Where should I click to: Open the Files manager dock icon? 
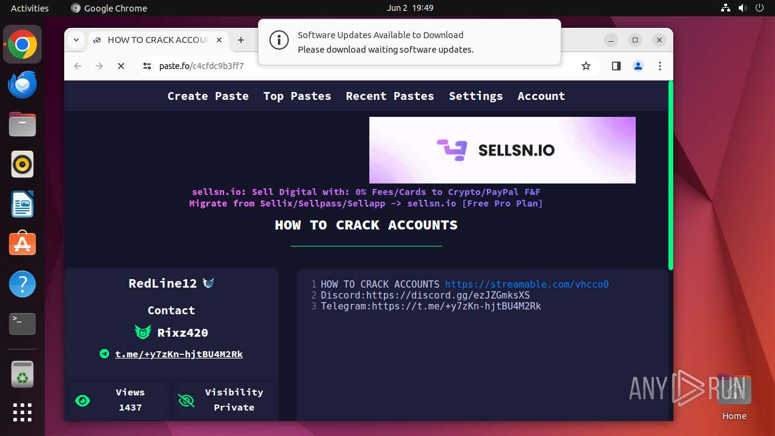pos(22,125)
